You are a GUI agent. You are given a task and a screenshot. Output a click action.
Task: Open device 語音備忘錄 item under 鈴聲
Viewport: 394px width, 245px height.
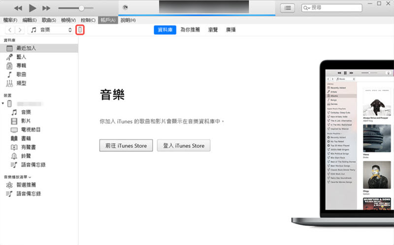coord(39,165)
